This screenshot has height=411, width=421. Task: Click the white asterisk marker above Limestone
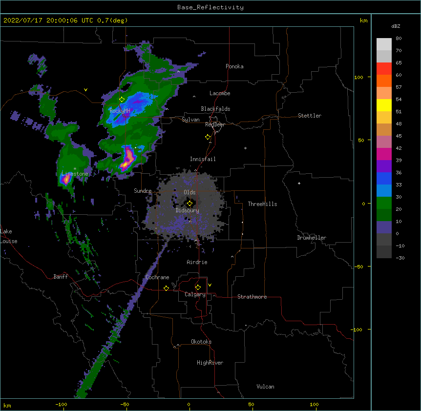click(x=75, y=169)
